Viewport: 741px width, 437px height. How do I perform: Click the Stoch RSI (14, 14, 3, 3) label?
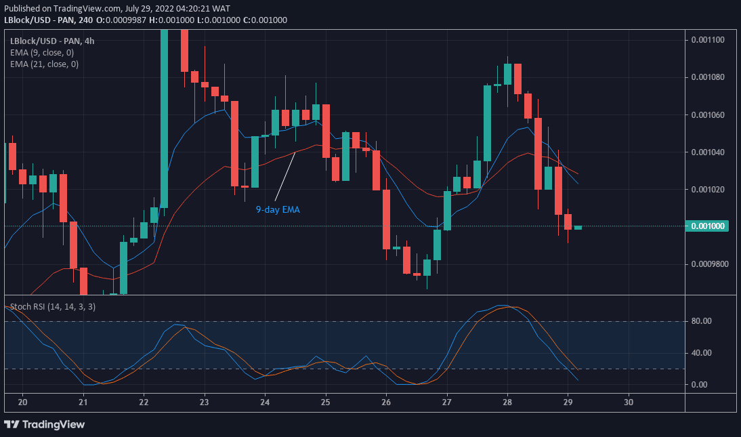click(52, 306)
